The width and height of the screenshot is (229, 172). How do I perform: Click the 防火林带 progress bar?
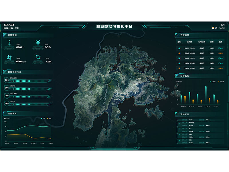tap(31, 81)
